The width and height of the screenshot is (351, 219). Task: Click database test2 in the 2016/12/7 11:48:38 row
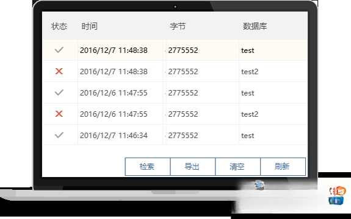point(250,72)
